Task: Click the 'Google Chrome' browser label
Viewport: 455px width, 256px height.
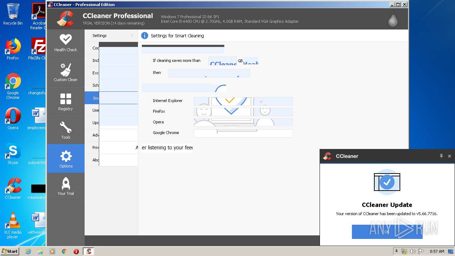Action: click(166, 133)
